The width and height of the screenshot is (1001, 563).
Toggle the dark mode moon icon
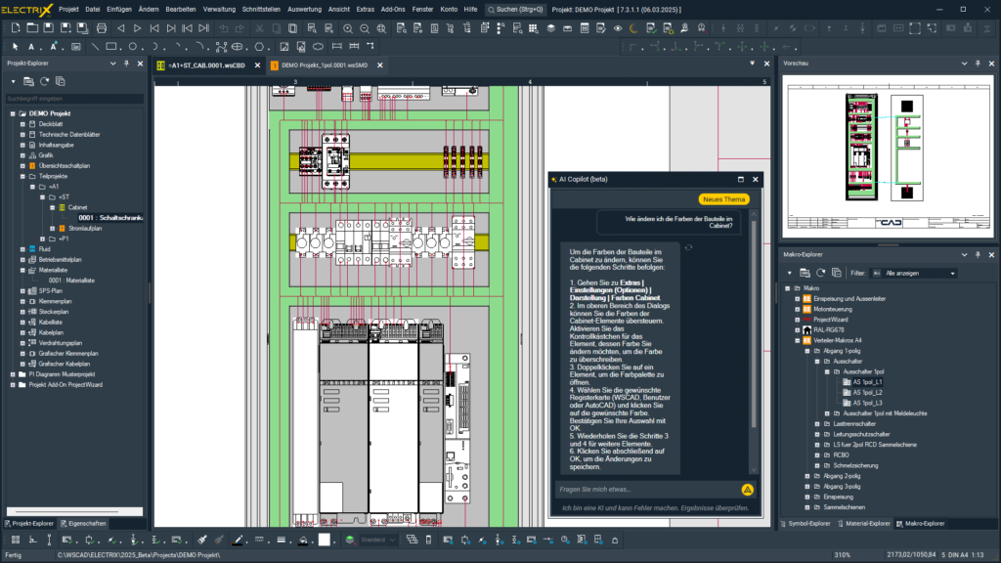[631, 28]
